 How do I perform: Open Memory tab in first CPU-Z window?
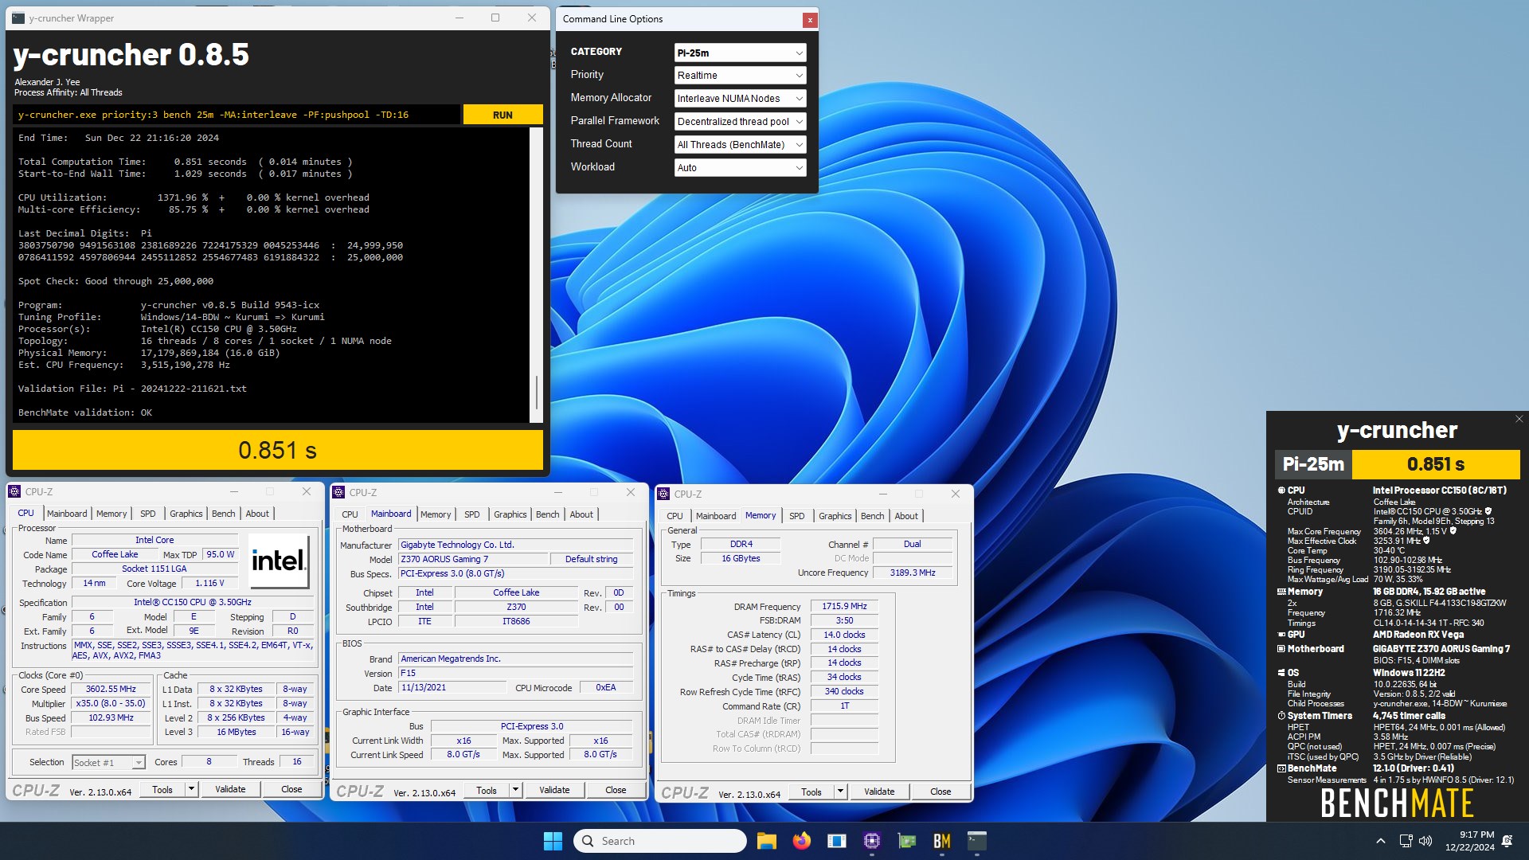pyautogui.click(x=111, y=514)
